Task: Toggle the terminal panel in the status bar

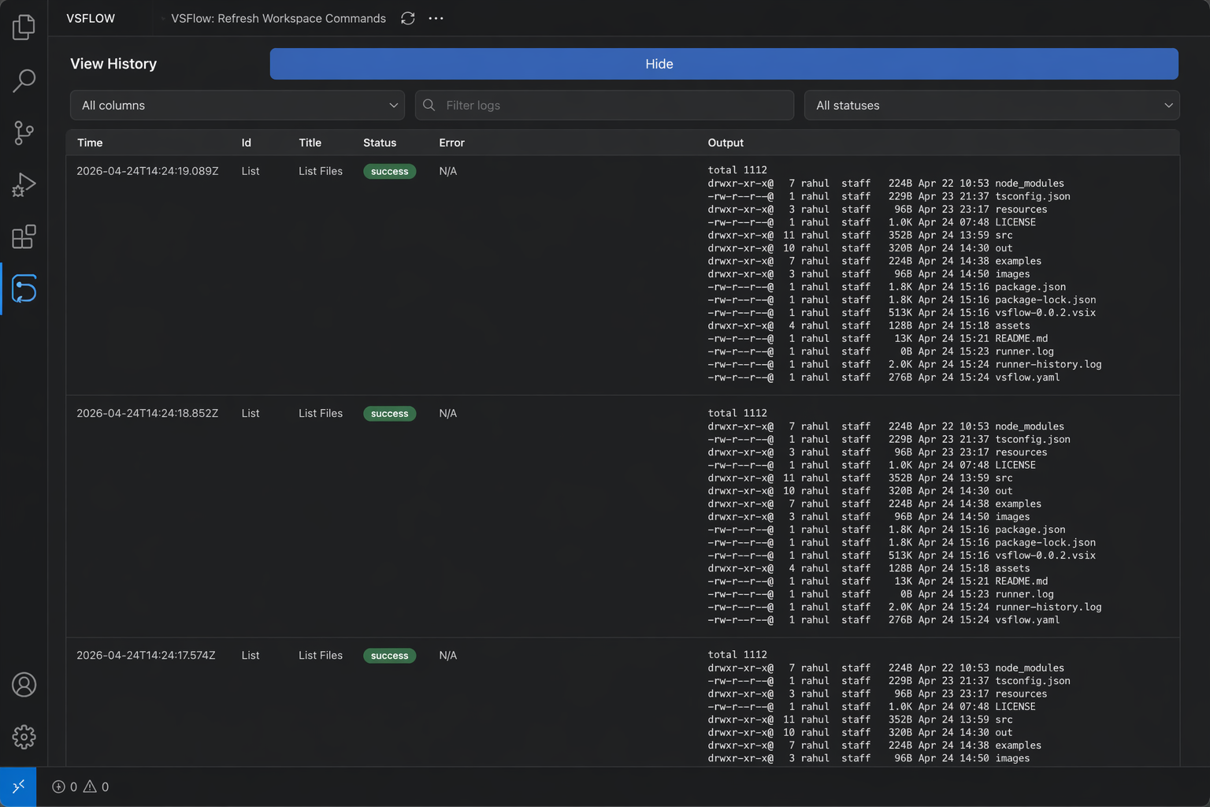Action: [18, 787]
